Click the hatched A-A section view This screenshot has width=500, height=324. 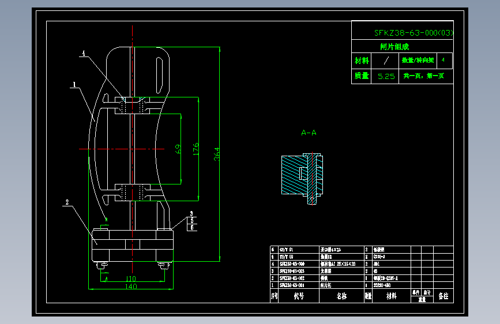coord(302,179)
